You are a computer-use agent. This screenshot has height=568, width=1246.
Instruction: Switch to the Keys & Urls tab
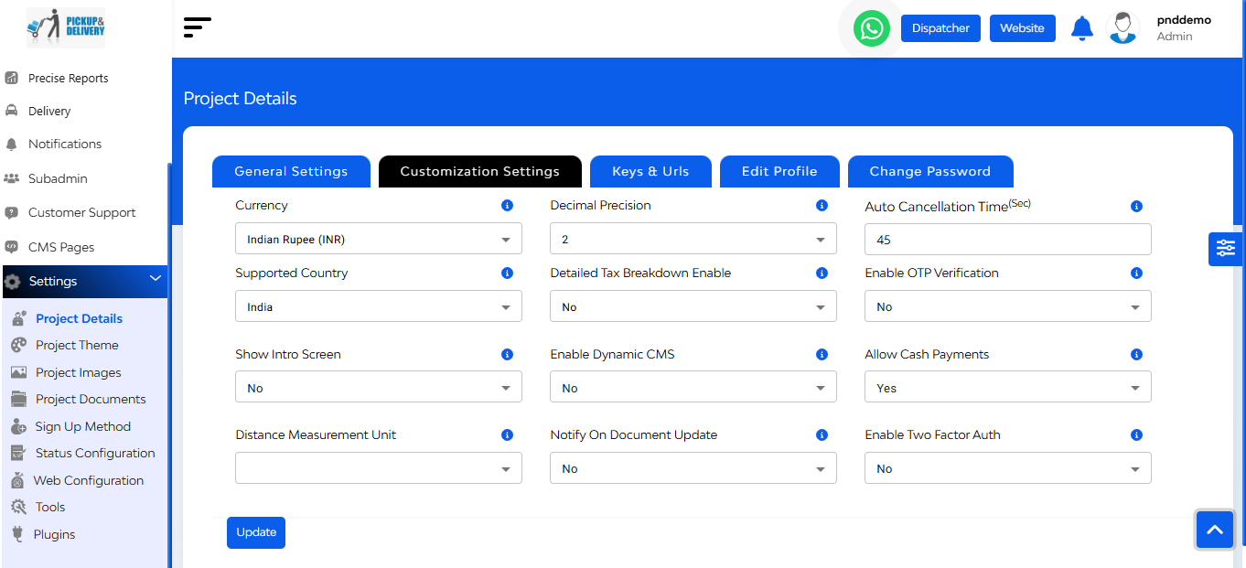click(x=650, y=171)
